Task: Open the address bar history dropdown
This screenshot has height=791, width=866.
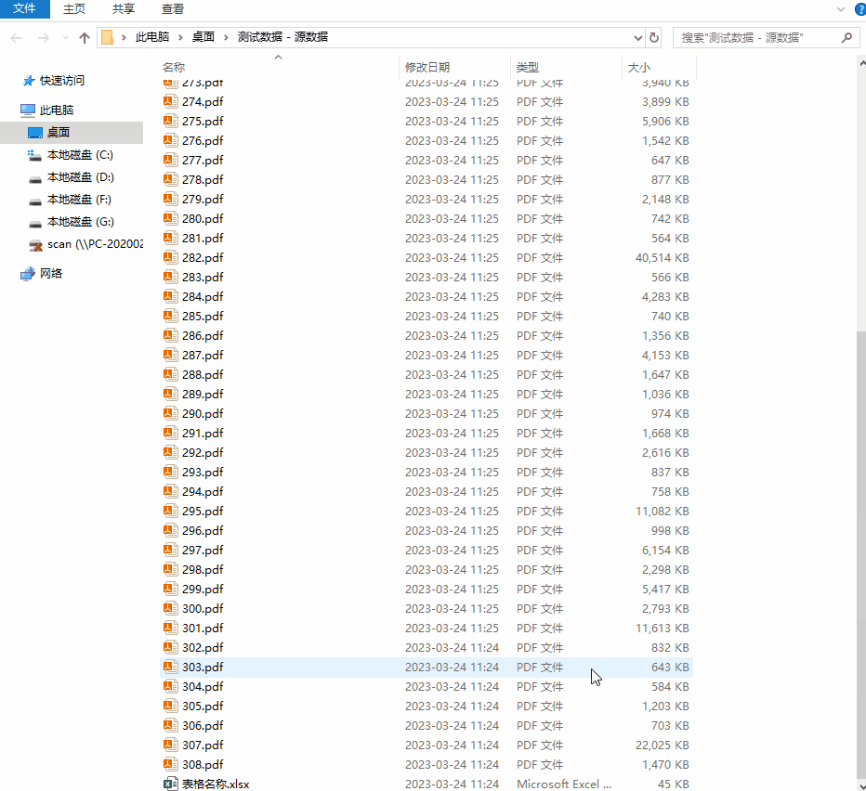Action: (x=637, y=38)
